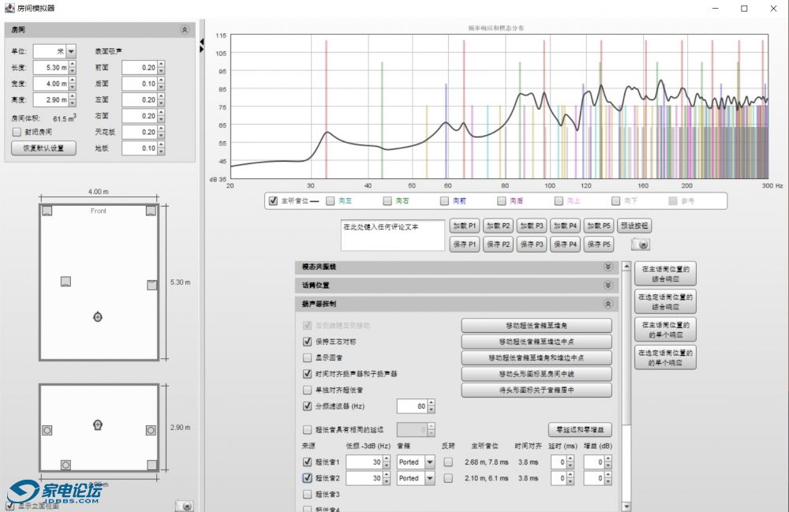Uncheck 保持左右对称 checkbox

(307, 342)
